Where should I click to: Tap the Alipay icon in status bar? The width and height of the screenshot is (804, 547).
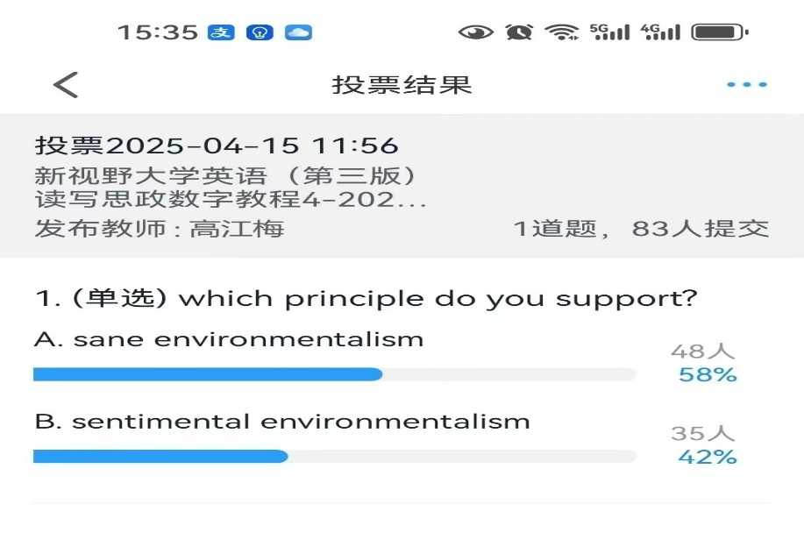pyautogui.click(x=221, y=32)
